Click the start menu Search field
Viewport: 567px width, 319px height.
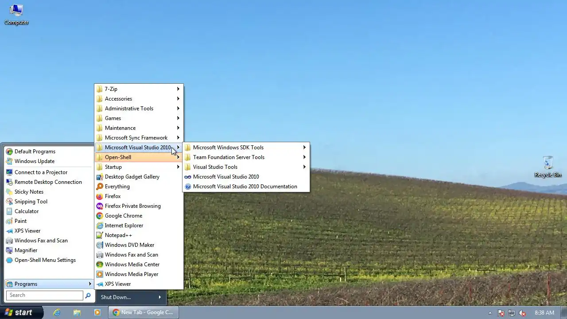coord(44,296)
